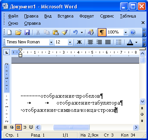Switch to Reading Layout view
Image resolution: width=148 pixels, height=140 pixels.
31,127
